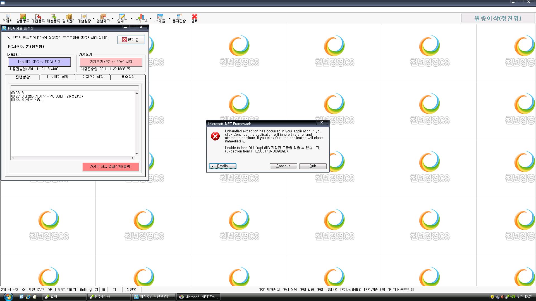Click log panel horizontal scrollbar left arrow
Image resolution: width=536 pixels, height=301 pixels.
[x=13, y=158]
